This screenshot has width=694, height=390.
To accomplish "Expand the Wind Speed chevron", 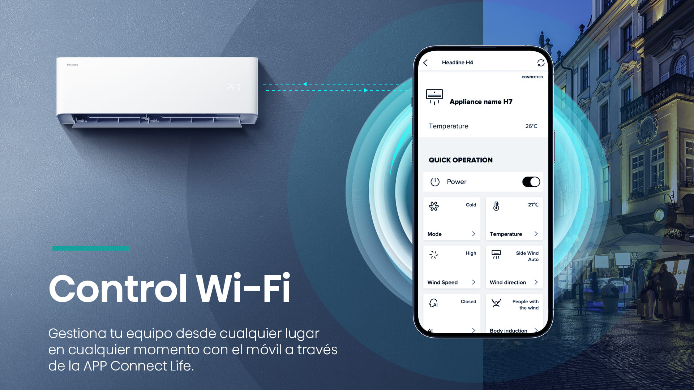I will (x=473, y=282).
